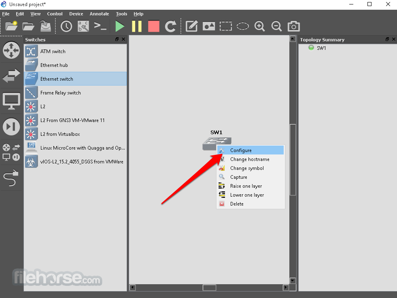Click the Zoom out magnifier icon
The image size is (397, 298).
[x=276, y=26]
